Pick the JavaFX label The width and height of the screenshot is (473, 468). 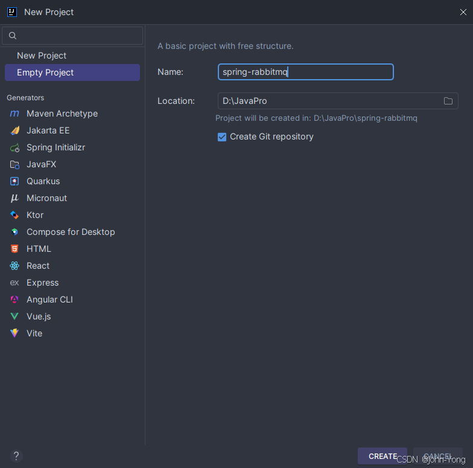(41, 164)
